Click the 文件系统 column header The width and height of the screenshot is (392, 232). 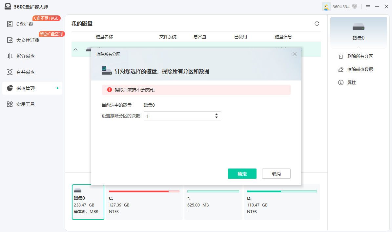tap(168, 37)
